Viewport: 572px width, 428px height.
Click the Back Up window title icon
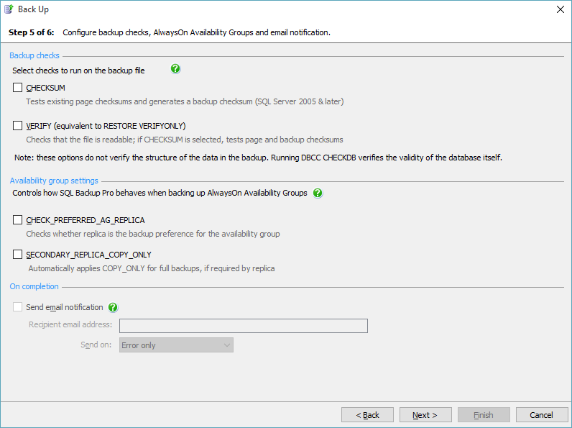point(9,9)
